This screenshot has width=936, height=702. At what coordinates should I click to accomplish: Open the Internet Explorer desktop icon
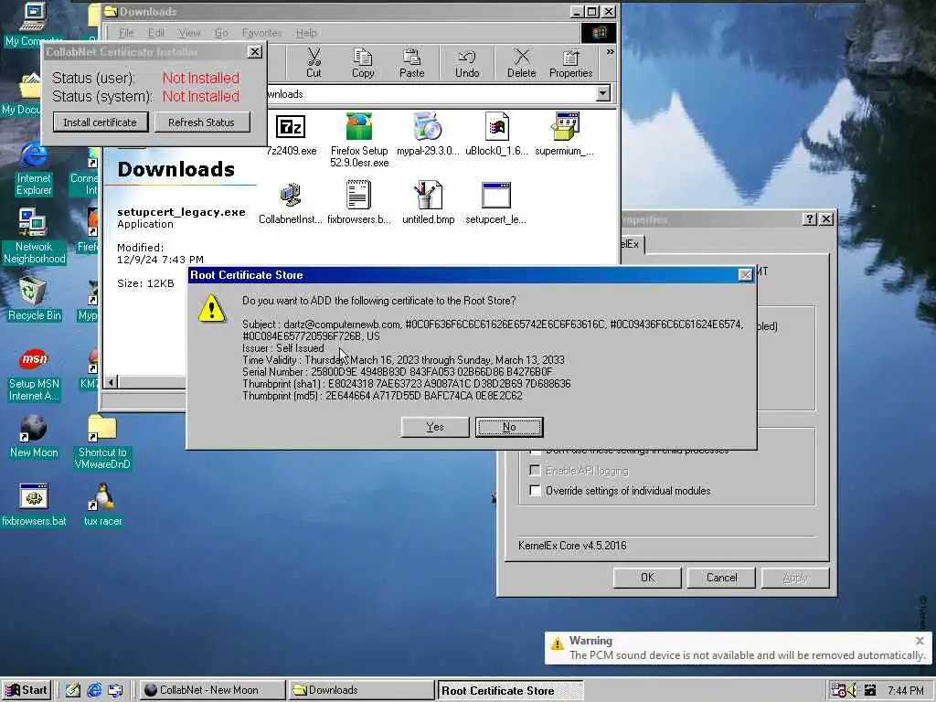pyautogui.click(x=34, y=170)
